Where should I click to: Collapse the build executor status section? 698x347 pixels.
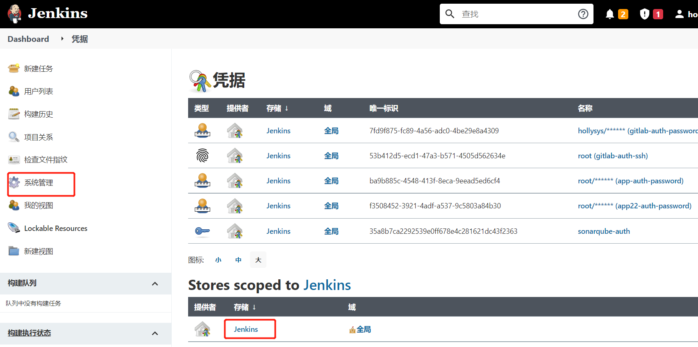click(x=155, y=333)
